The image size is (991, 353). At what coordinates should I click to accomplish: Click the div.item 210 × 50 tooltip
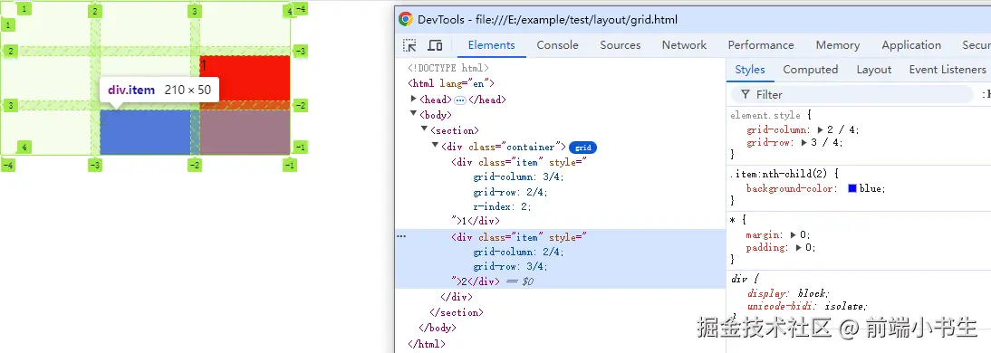point(159,90)
